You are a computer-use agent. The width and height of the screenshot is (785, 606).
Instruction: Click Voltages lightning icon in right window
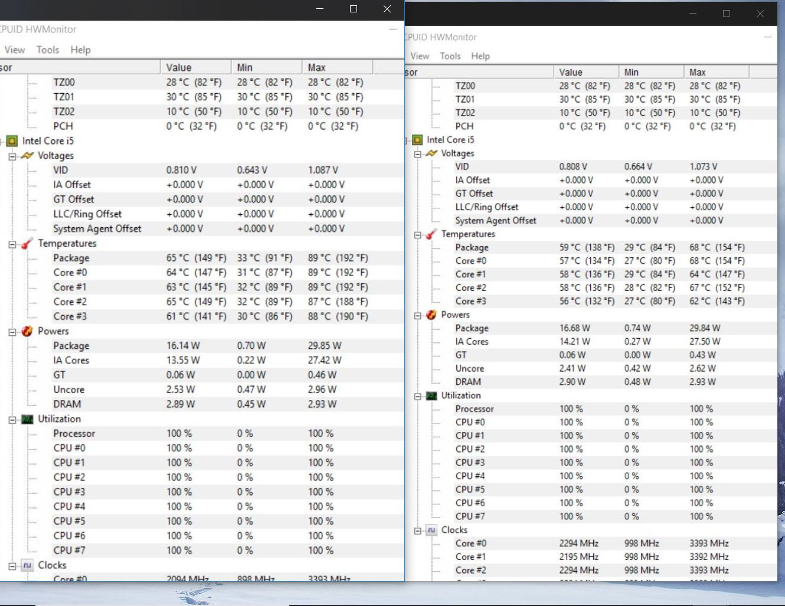[431, 153]
